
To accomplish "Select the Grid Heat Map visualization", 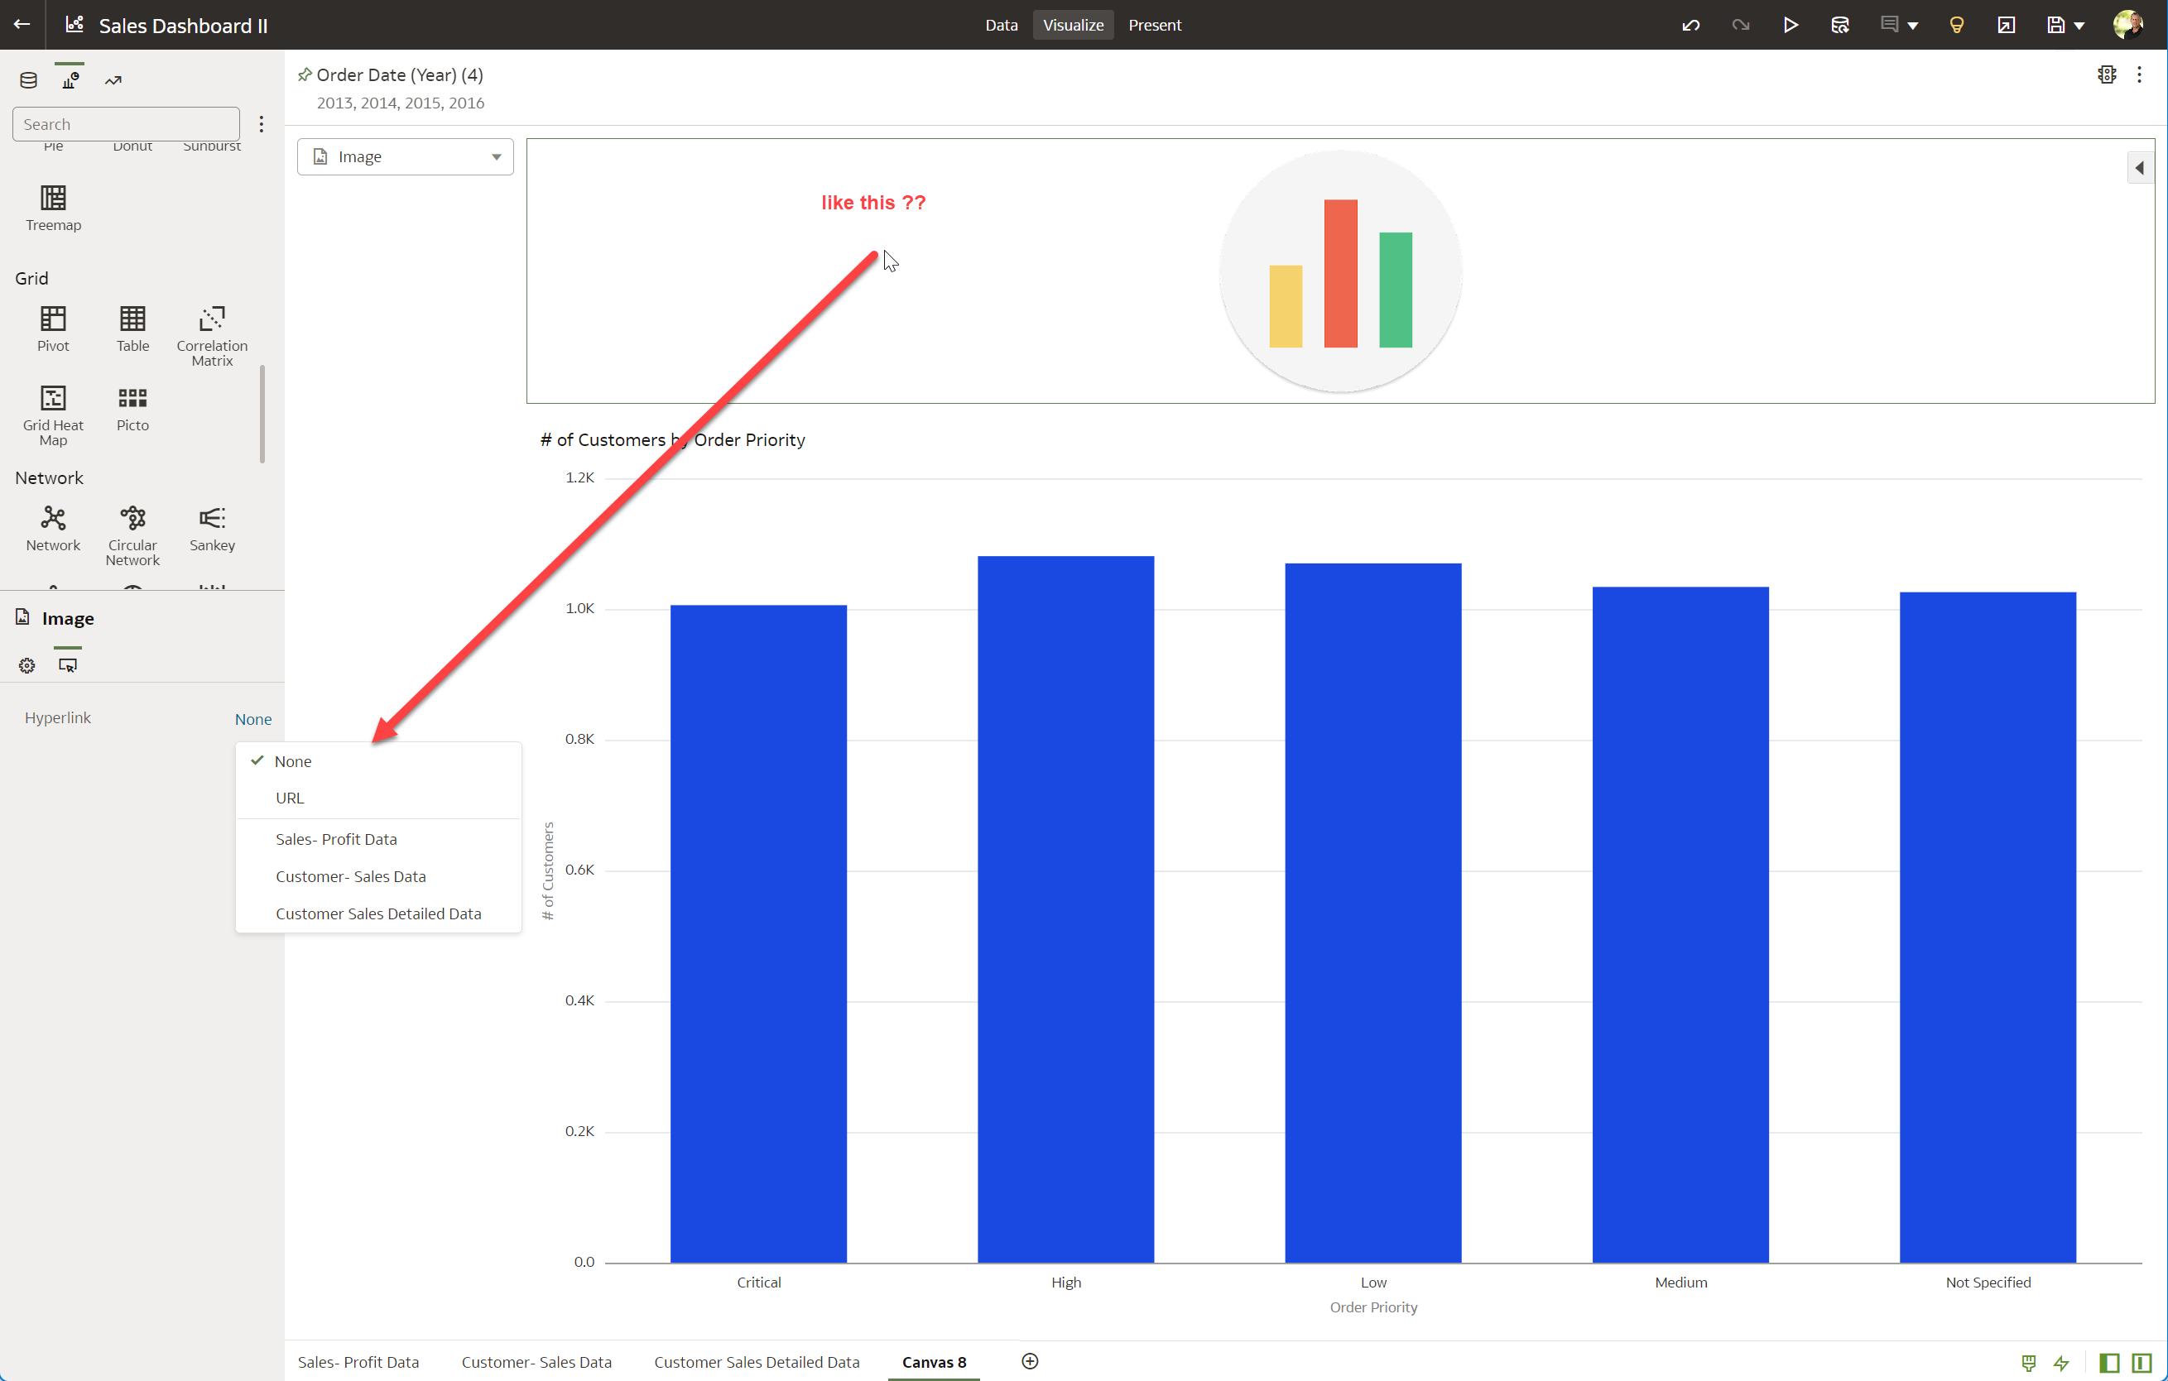I will point(53,415).
